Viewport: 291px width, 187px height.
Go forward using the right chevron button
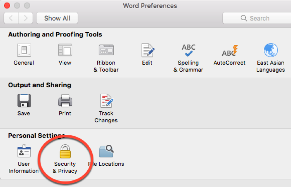click(x=26, y=18)
